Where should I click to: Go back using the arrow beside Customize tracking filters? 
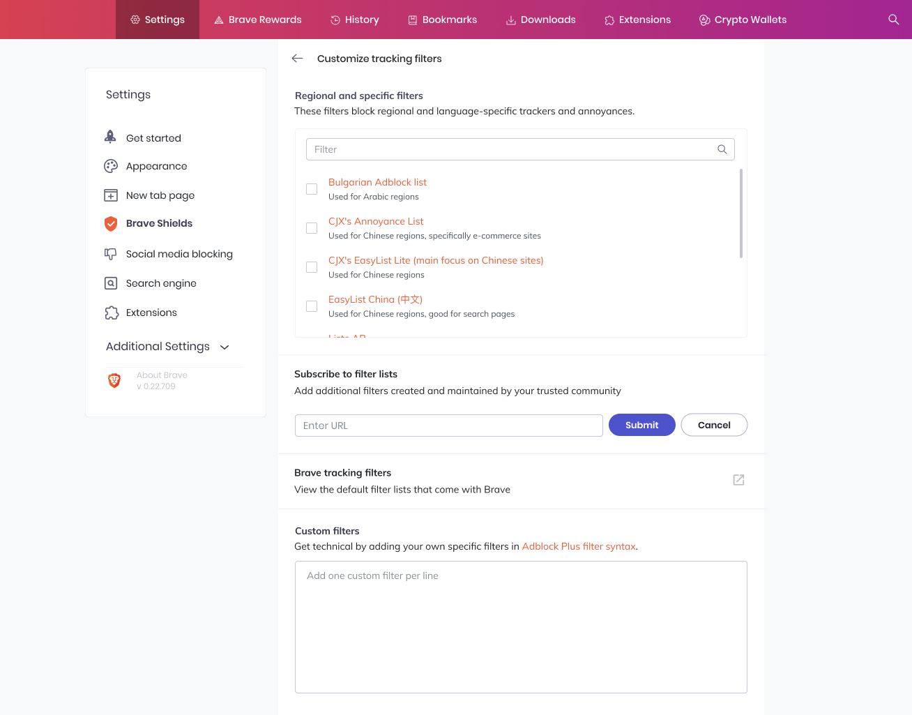point(298,59)
